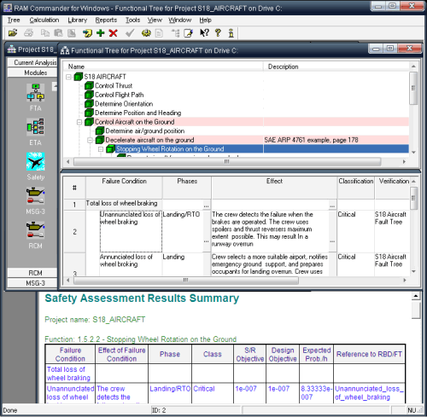Select Determine air/ground position tree row
The height and width of the screenshot is (417, 427).
[145, 131]
